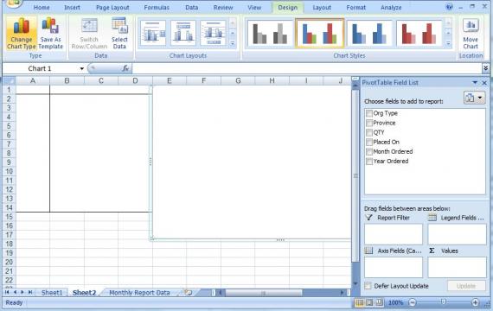Expand Chart Layouts gallery more arrow
Screen dimensions: 493x311
click(233, 43)
